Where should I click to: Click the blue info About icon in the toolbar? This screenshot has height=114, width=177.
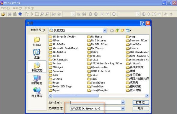tap(20, 14)
